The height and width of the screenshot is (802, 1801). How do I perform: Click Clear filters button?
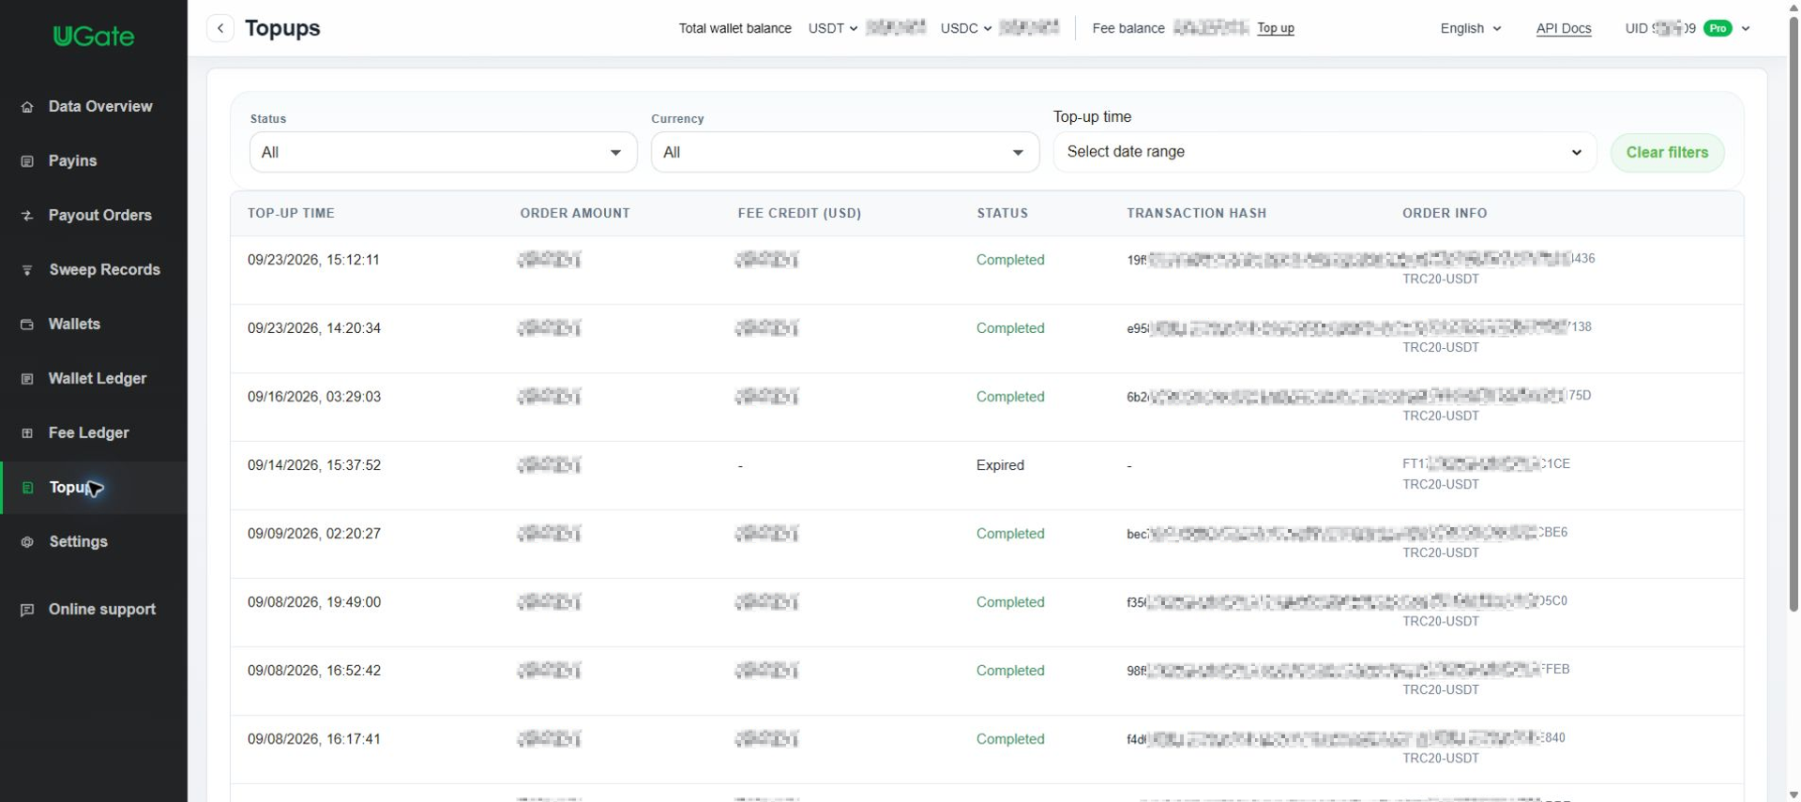[1667, 153]
